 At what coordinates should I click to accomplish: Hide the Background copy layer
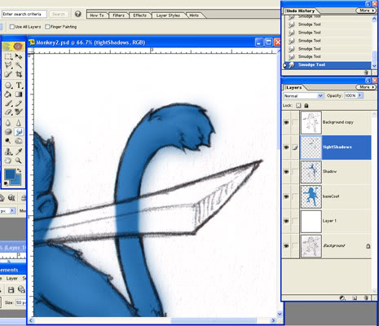click(286, 122)
